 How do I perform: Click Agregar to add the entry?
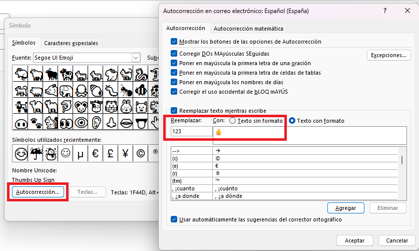[345, 208]
